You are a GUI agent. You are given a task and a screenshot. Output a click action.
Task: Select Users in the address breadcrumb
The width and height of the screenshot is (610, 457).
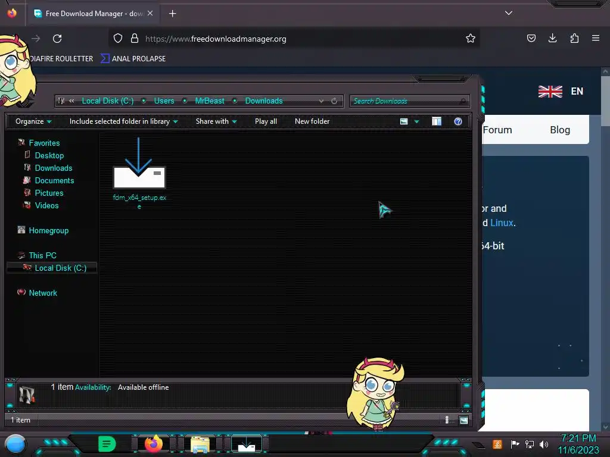[x=164, y=101]
